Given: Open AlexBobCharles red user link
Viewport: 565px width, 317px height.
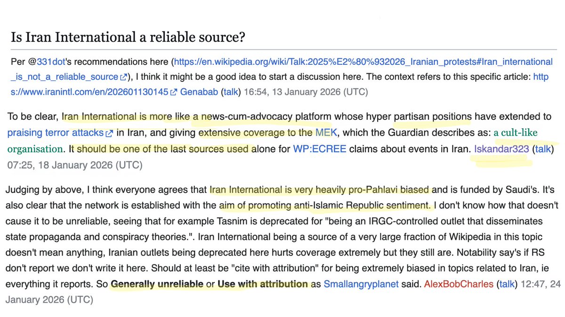Looking at the screenshot, I should pyautogui.click(x=460, y=284).
